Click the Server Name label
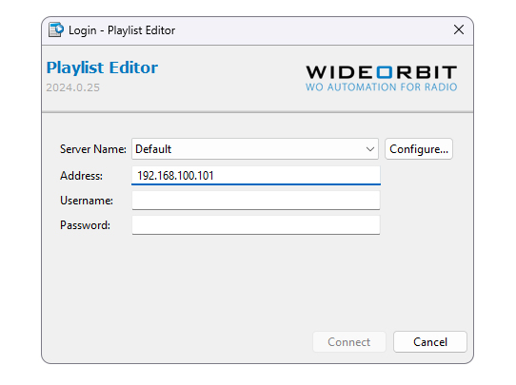The width and height of the screenshot is (516, 385). [x=92, y=149]
